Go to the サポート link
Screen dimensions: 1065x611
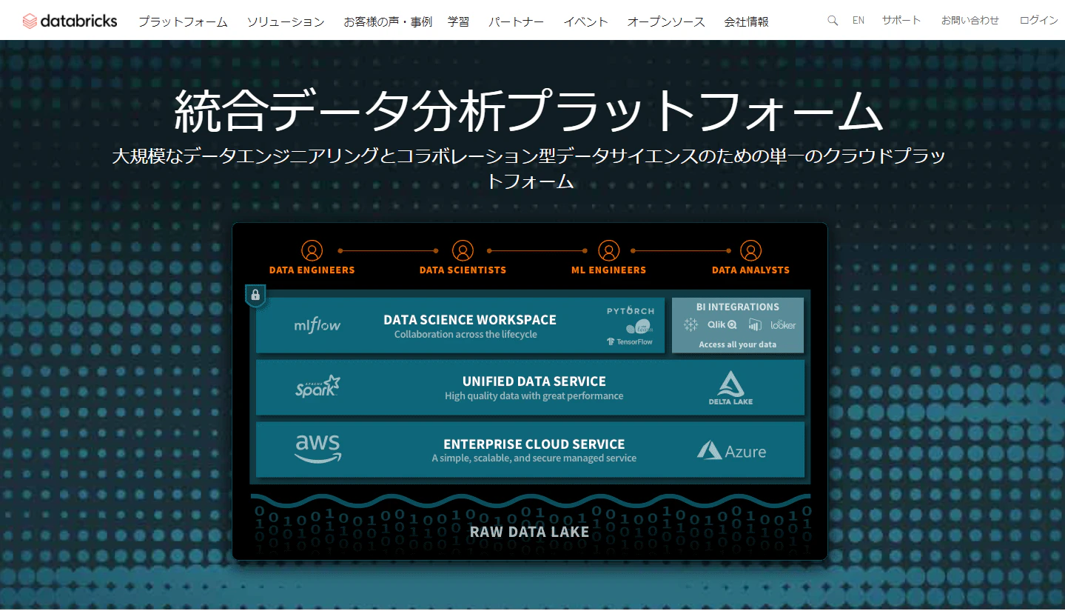(x=901, y=21)
